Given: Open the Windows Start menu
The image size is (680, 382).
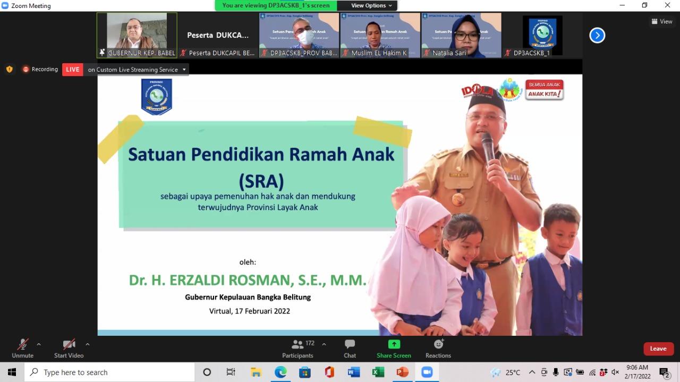Looking at the screenshot, I should [x=12, y=372].
